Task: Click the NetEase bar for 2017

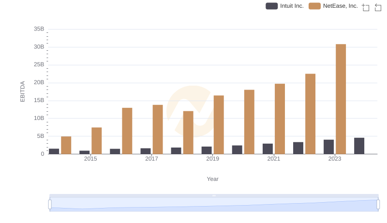Action: click(x=158, y=130)
